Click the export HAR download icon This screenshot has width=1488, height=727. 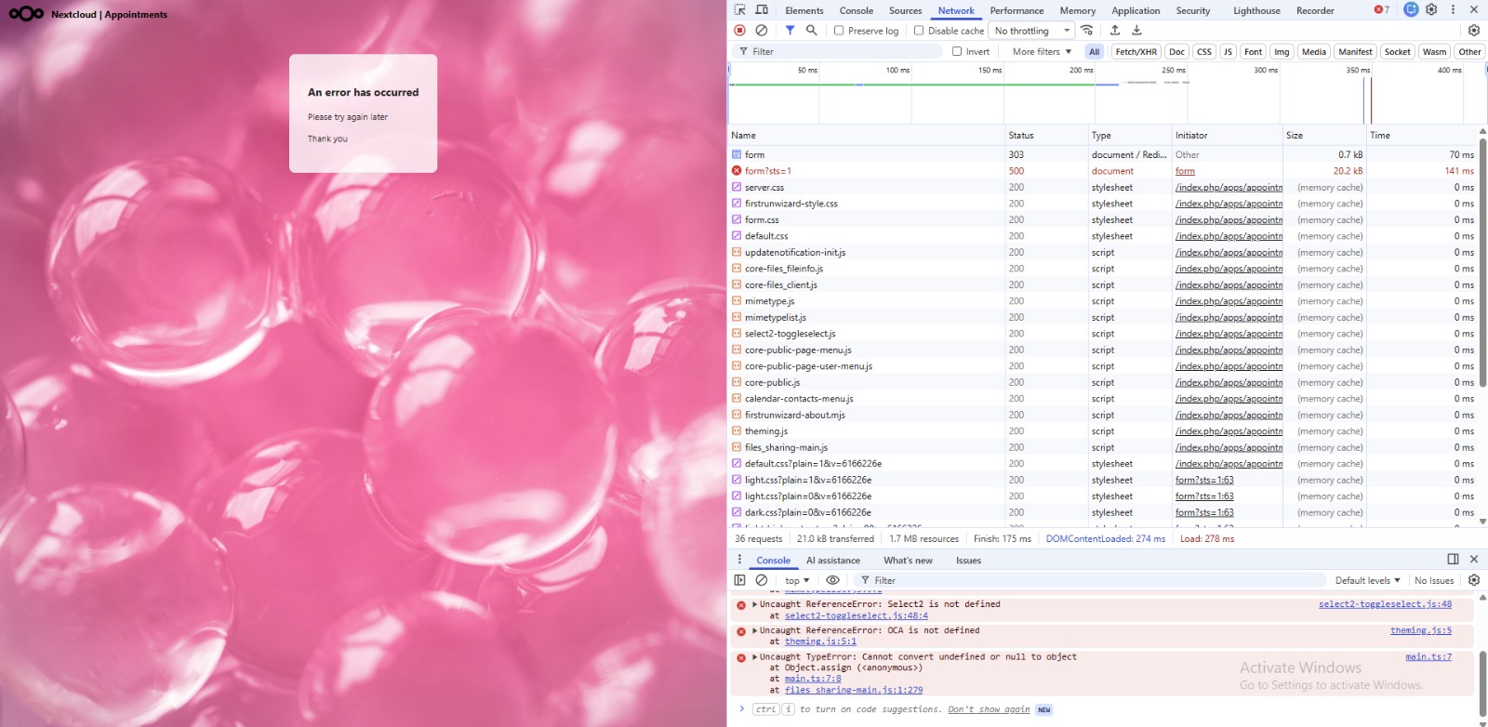point(1136,31)
